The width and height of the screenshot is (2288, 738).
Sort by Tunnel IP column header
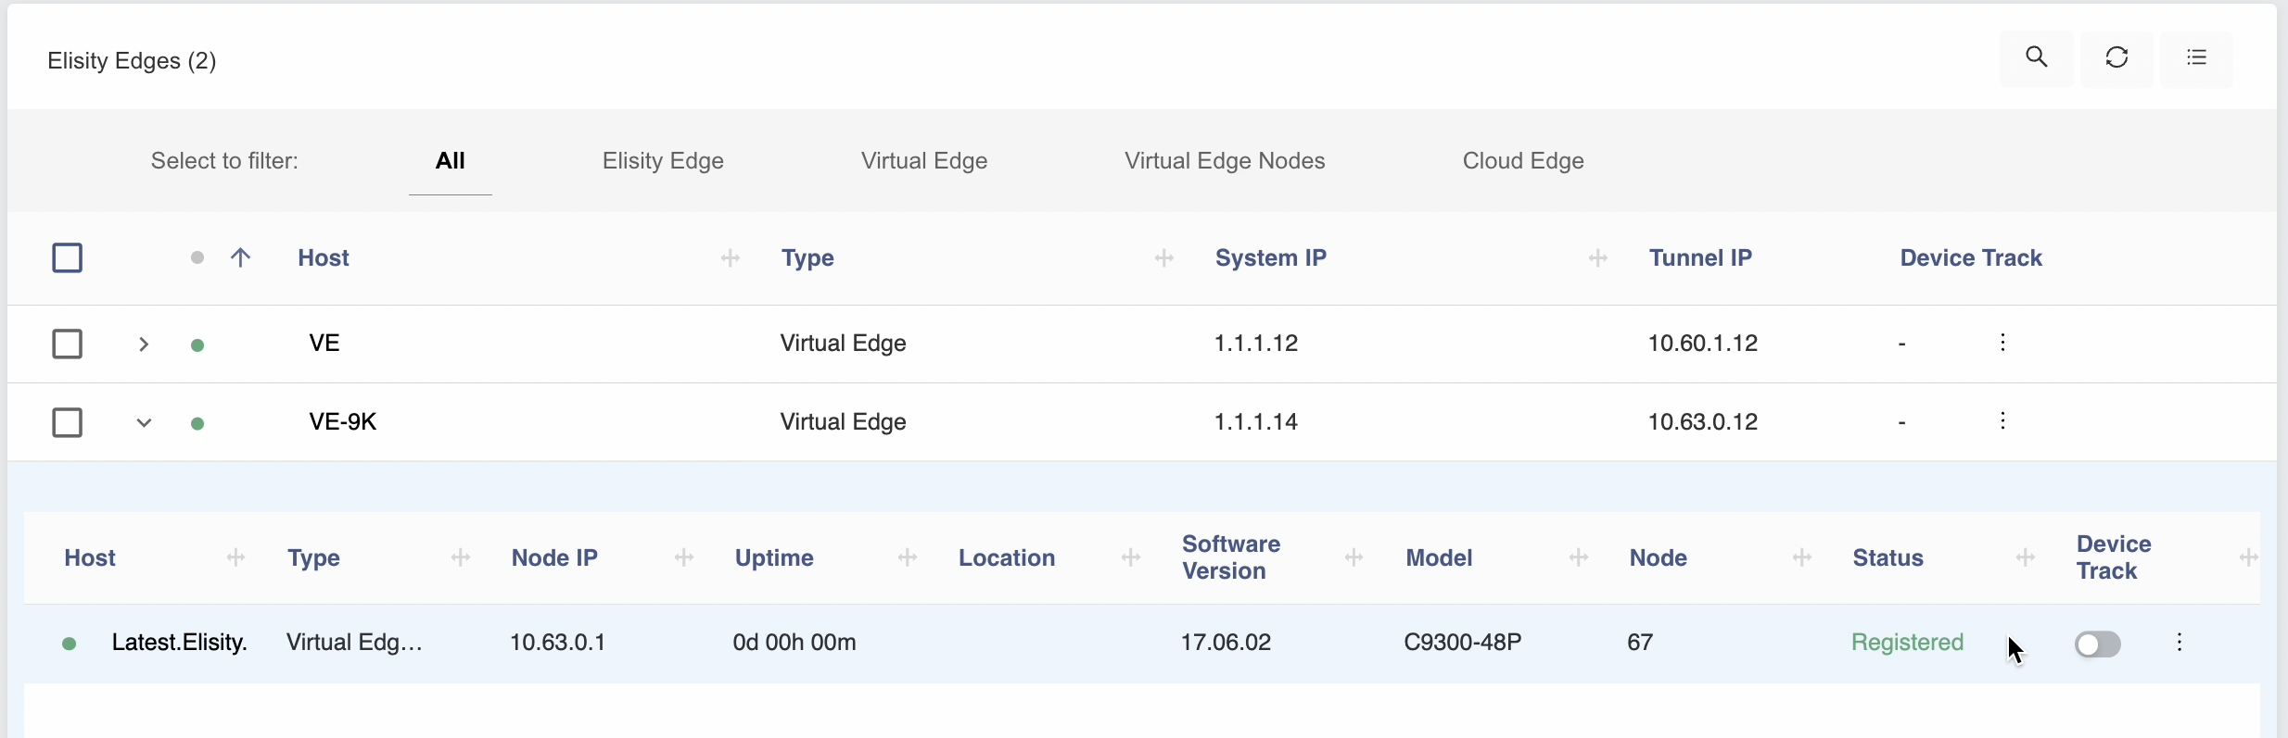1700,257
